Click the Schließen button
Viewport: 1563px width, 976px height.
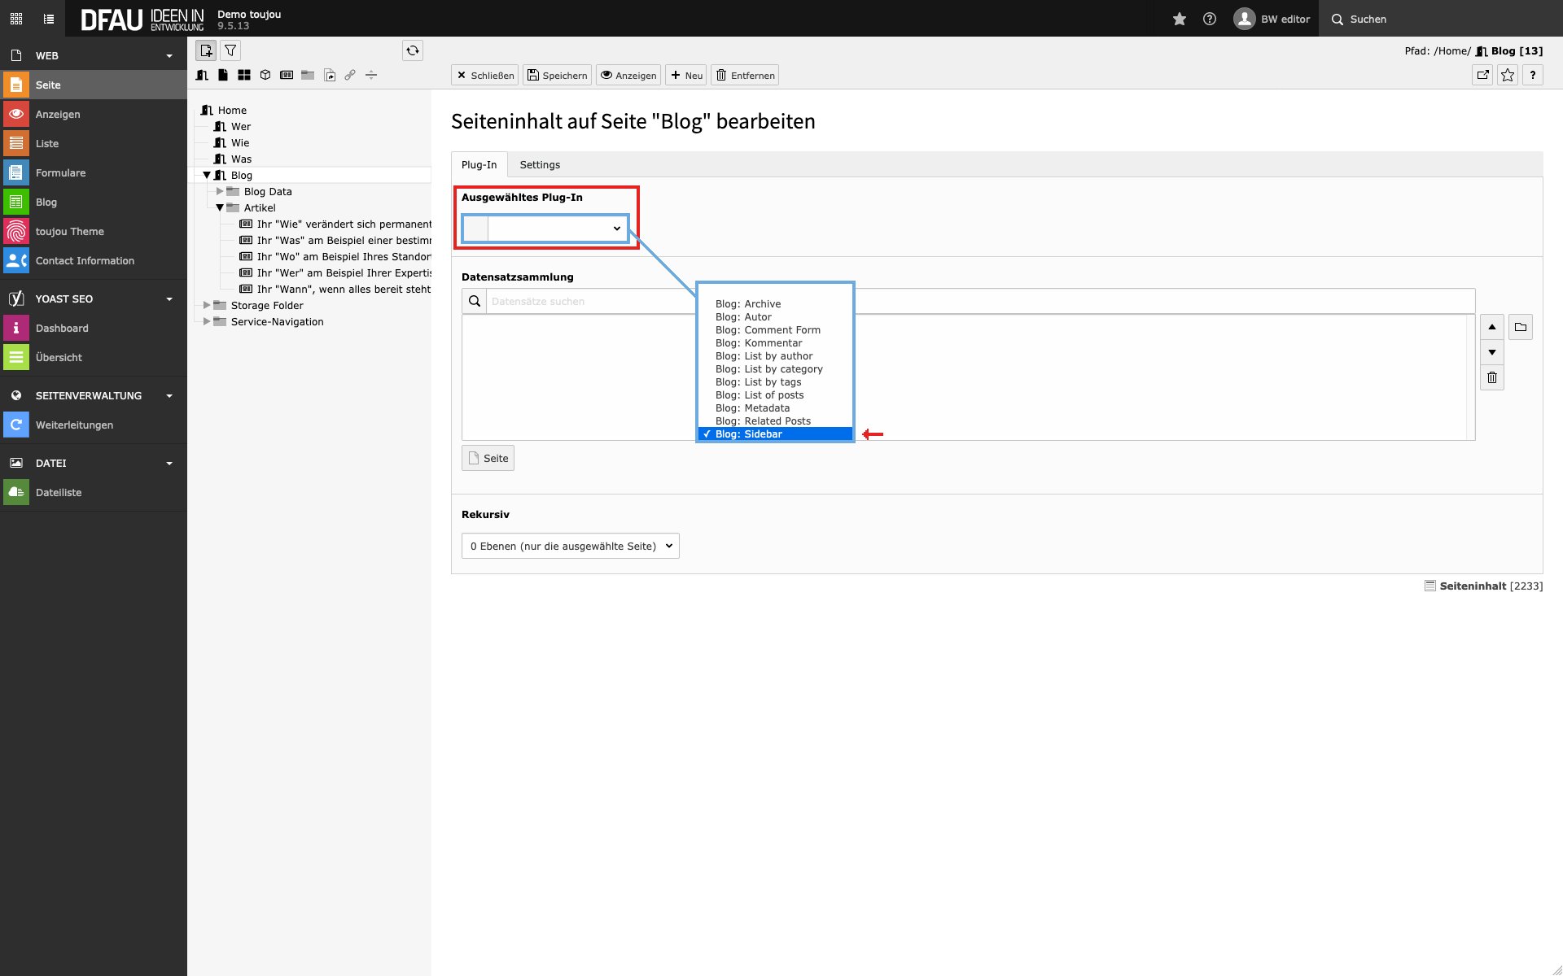click(x=484, y=75)
